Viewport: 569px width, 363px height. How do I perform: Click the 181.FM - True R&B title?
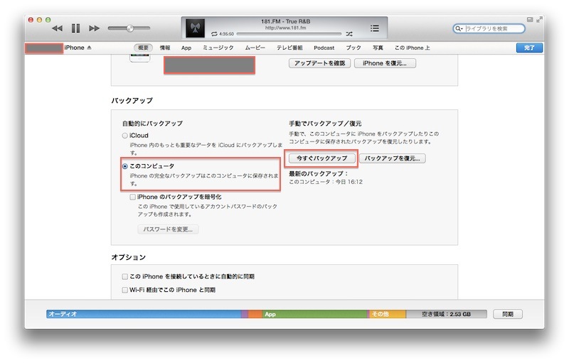pyautogui.click(x=286, y=21)
